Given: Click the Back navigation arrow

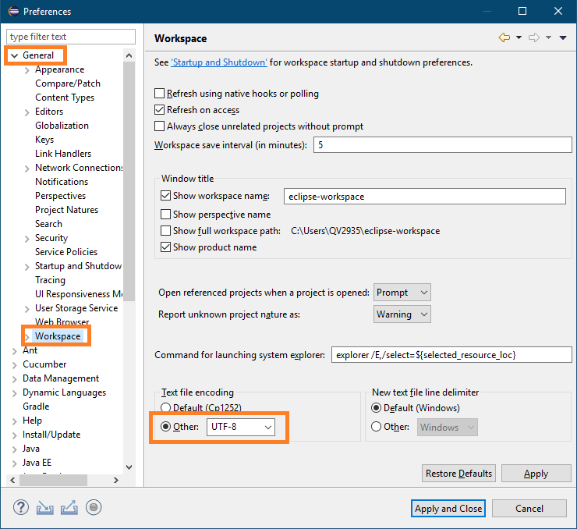Looking at the screenshot, I should 504,37.
